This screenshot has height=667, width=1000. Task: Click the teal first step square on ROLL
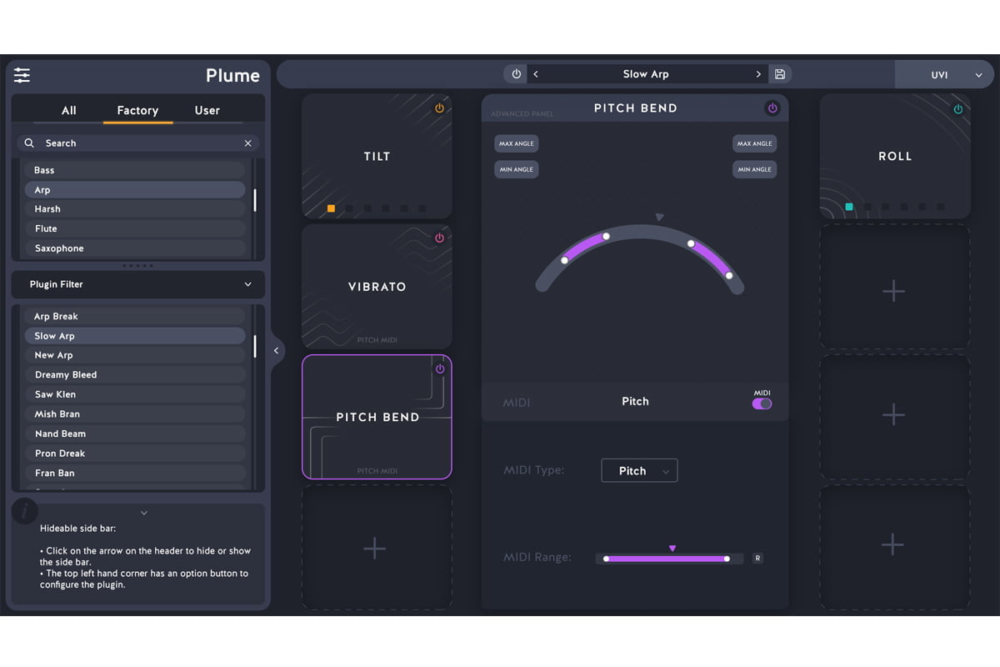coord(849,207)
